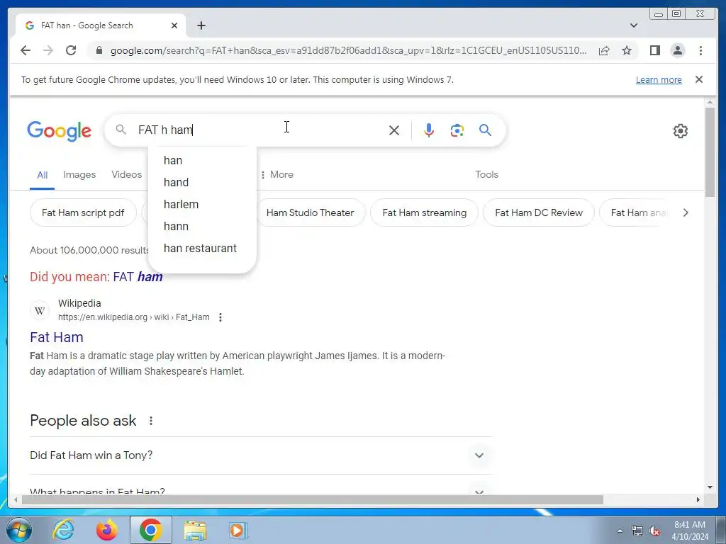View site information padlock icon
Screen dimensions: 726x544
99,50
